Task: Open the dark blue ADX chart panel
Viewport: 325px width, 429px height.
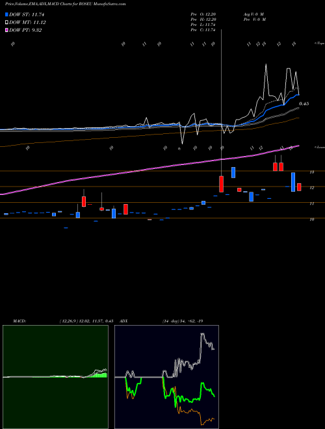Action: pyautogui.click(x=166, y=377)
